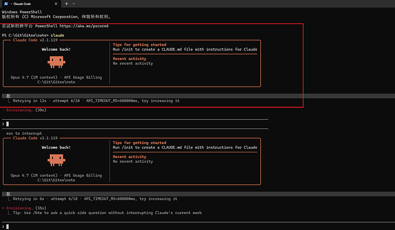Close the Claude Code tab
This screenshot has height=230, width=395.
tap(56, 4)
